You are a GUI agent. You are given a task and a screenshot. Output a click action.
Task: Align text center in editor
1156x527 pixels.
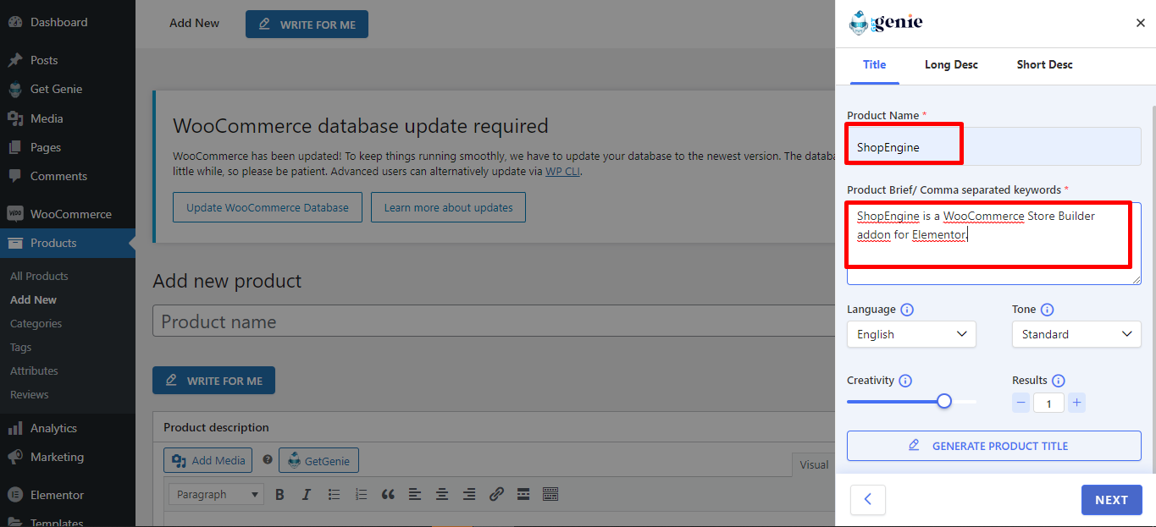click(x=442, y=494)
